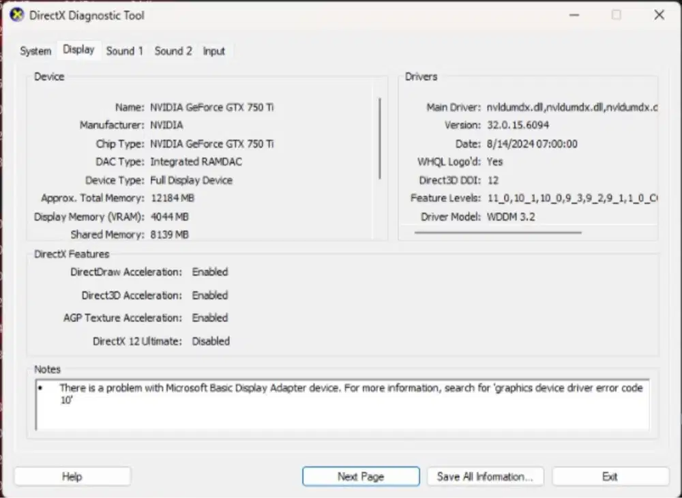Click Save All Information button
The height and width of the screenshot is (498, 682).
coord(485,477)
